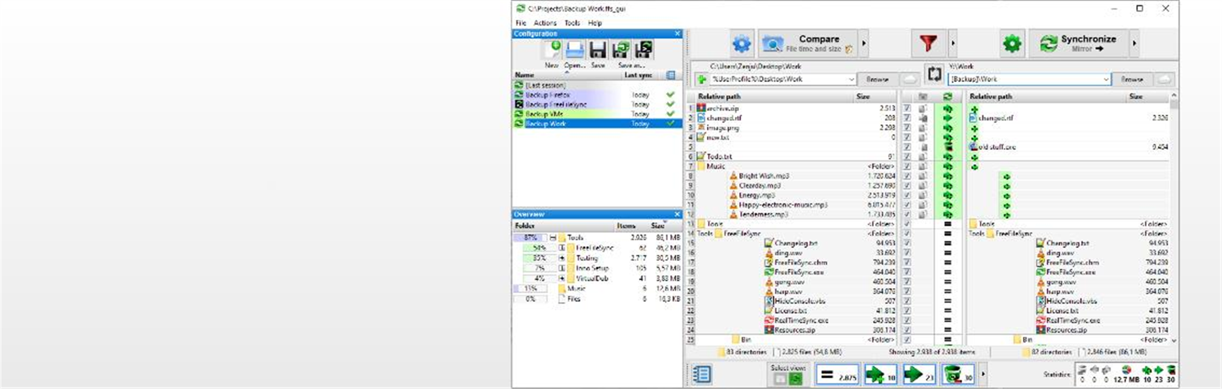Select the Backup Firefox configuration

pyautogui.click(x=597, y=95)
